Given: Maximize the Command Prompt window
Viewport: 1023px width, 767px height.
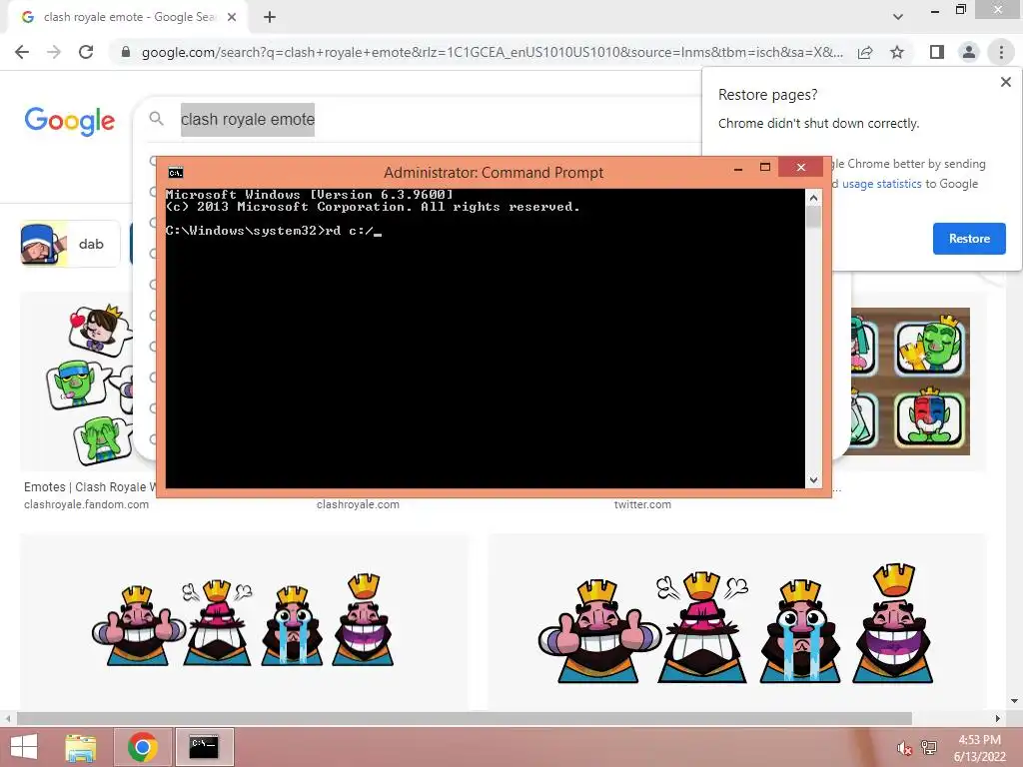Looking at the screenshot, I should click(765, 168).
